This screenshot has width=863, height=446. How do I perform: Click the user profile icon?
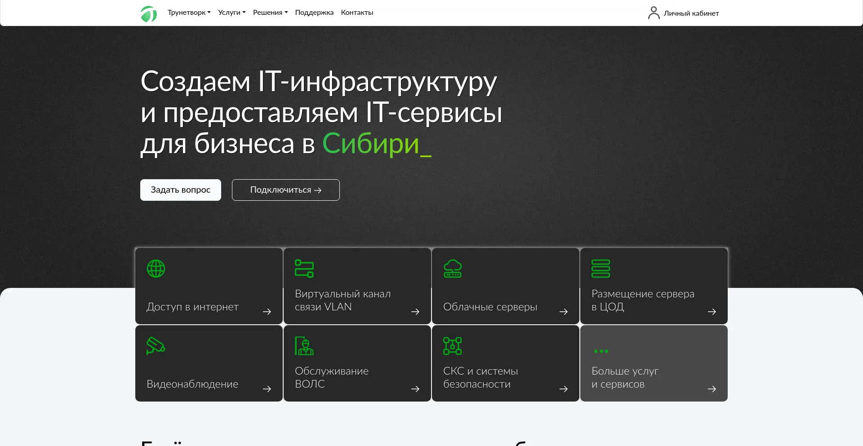click(654, 13)
